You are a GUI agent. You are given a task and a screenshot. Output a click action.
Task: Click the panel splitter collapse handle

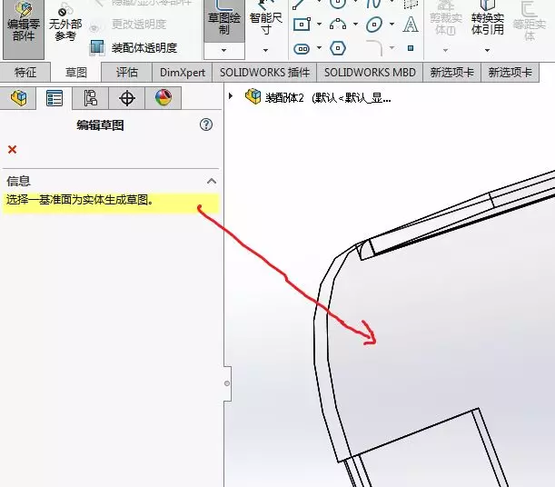pyautogui.click(x=227, y=383)
